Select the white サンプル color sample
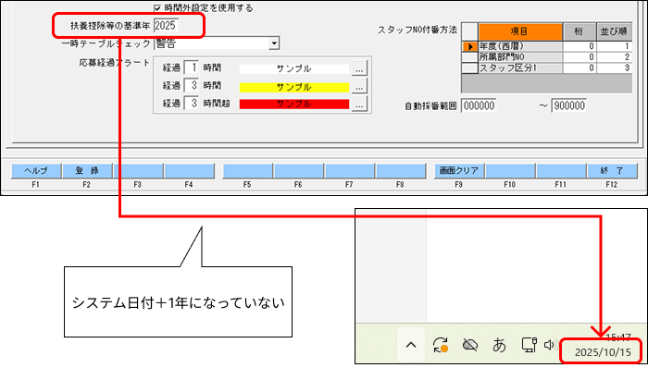 click(294, 69)
